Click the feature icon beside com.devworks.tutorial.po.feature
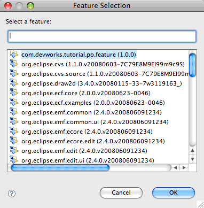The width and height of the screenshot is (204, 208). coord(14,54)
